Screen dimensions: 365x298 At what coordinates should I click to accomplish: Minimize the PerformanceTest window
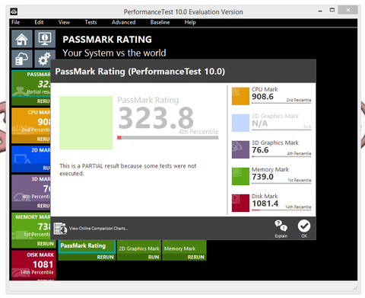320,11
